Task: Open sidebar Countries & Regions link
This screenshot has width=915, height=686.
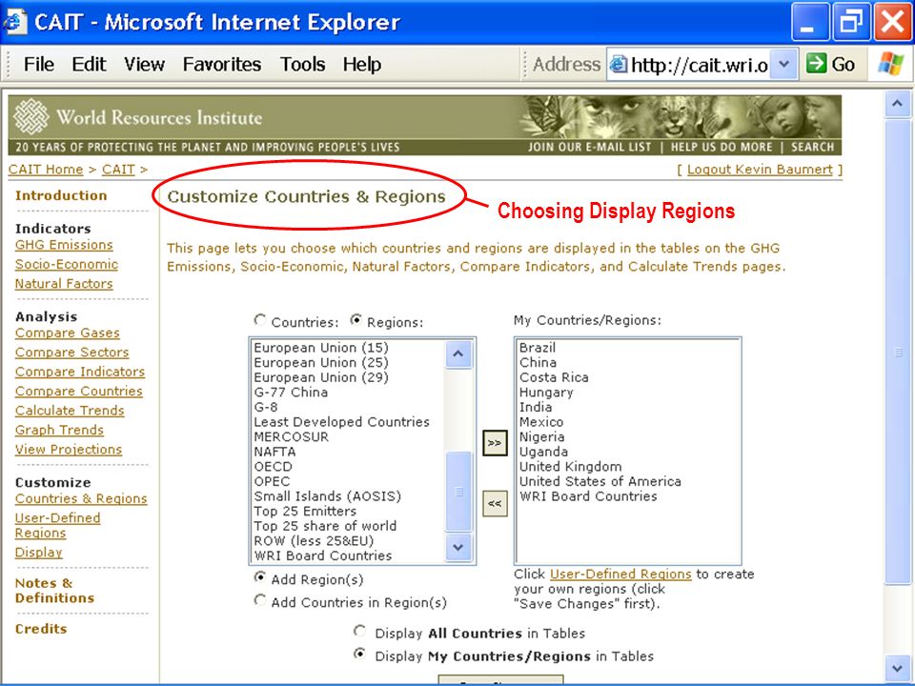Action: click(x=81, y=498)
